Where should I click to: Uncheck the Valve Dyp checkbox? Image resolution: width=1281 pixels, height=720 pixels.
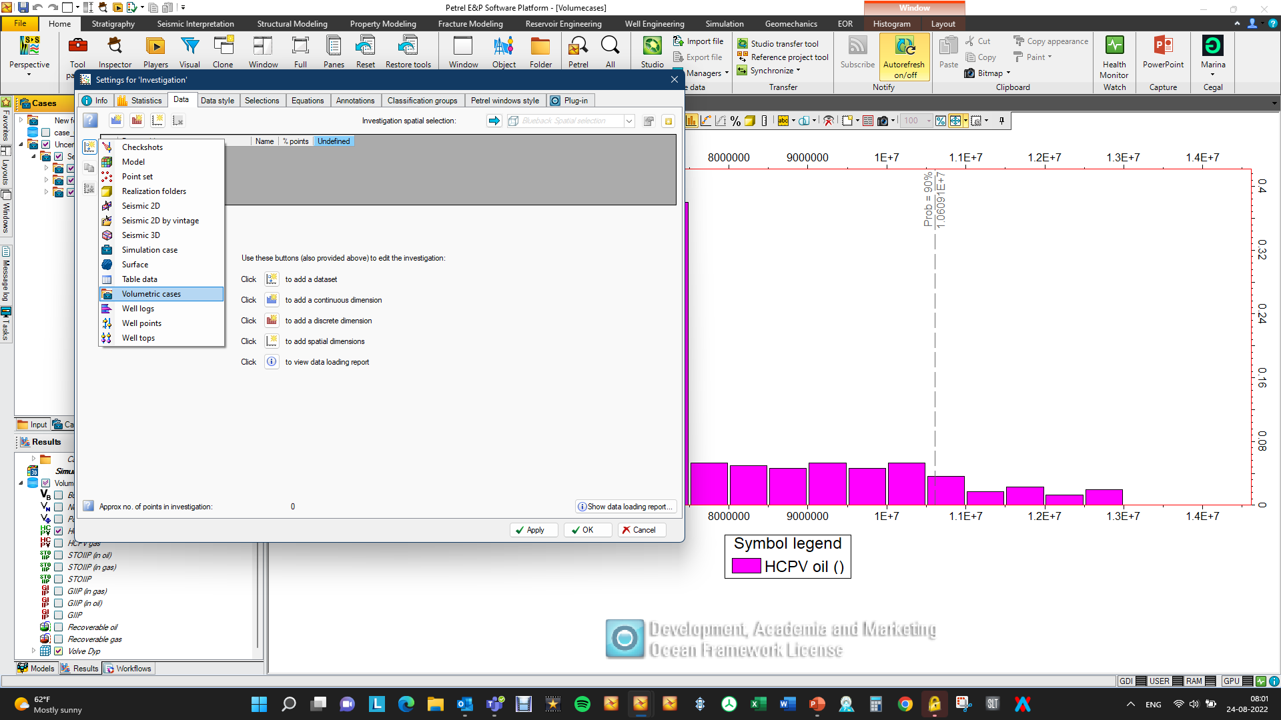(x=58, y=651)
